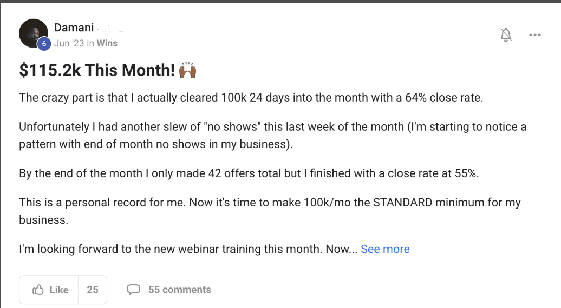Click the Jun '23 post timestamp
Viewport: 561px width, 308px height.
tap(69, 43)
